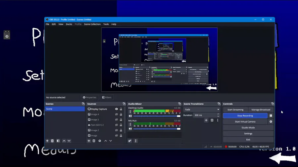
Task: Open the Help menu
Action: (x=114, y=24)
